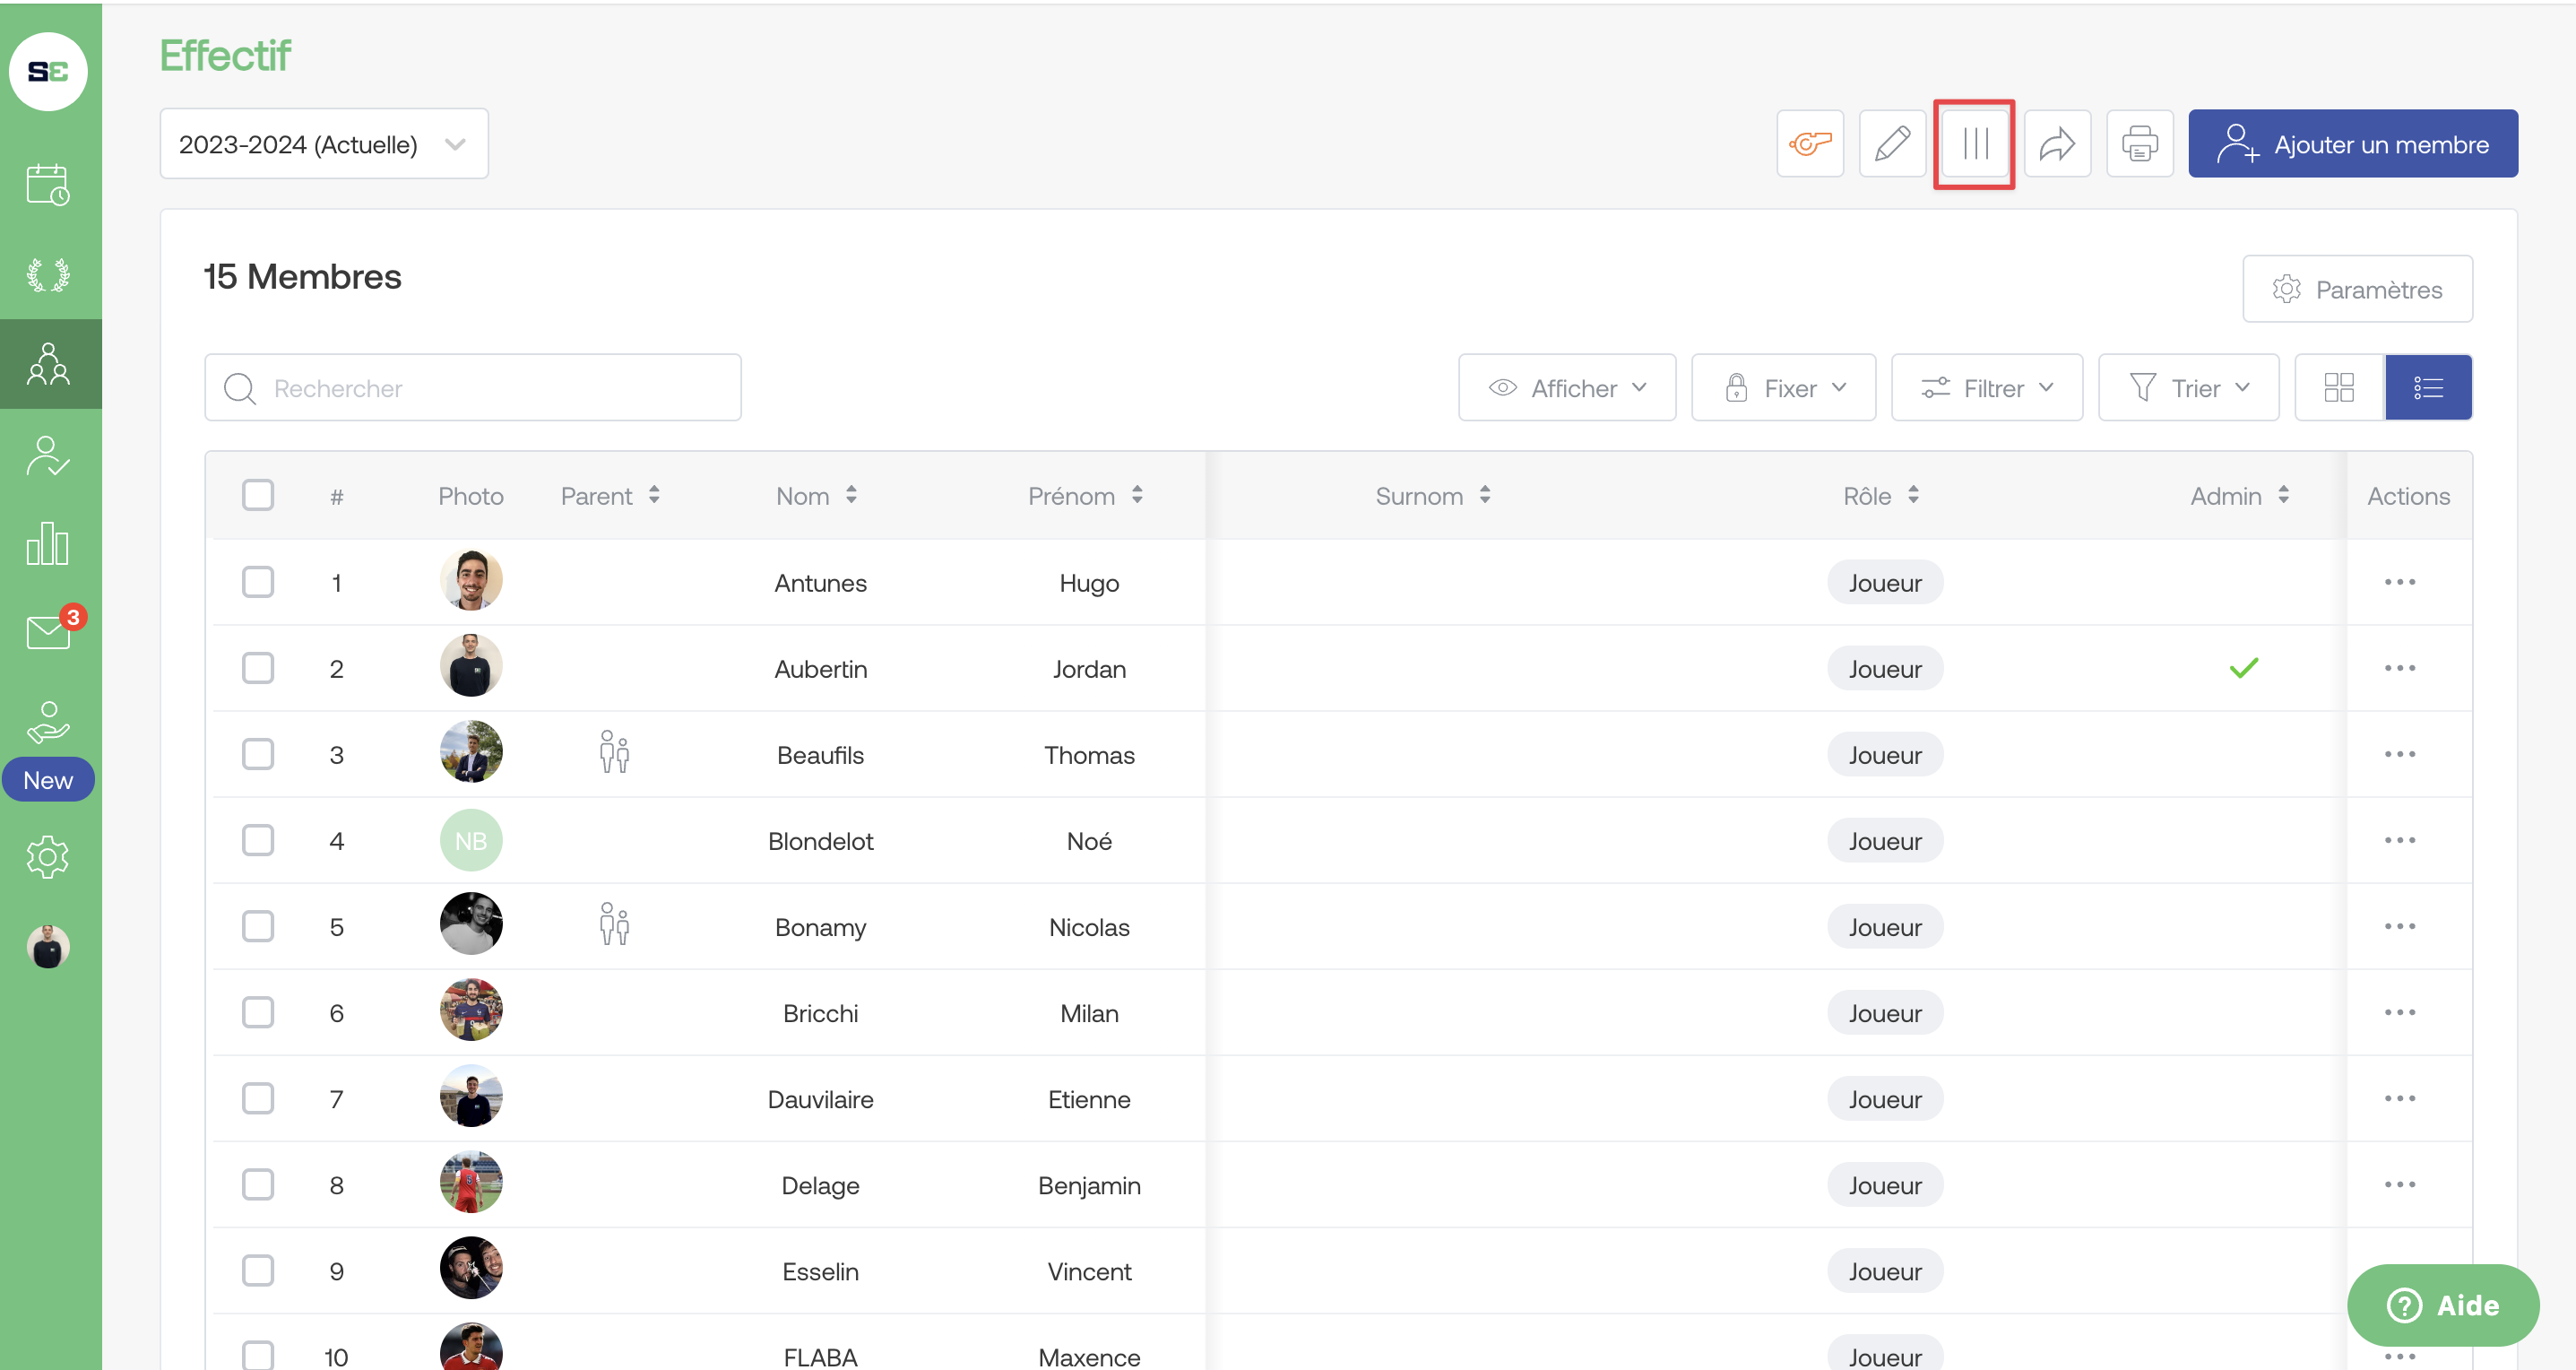The height and width of the screenshot is (1370, 2576).
Task: Open the laurel competitions sidebar icon
Action: point(48,274)
